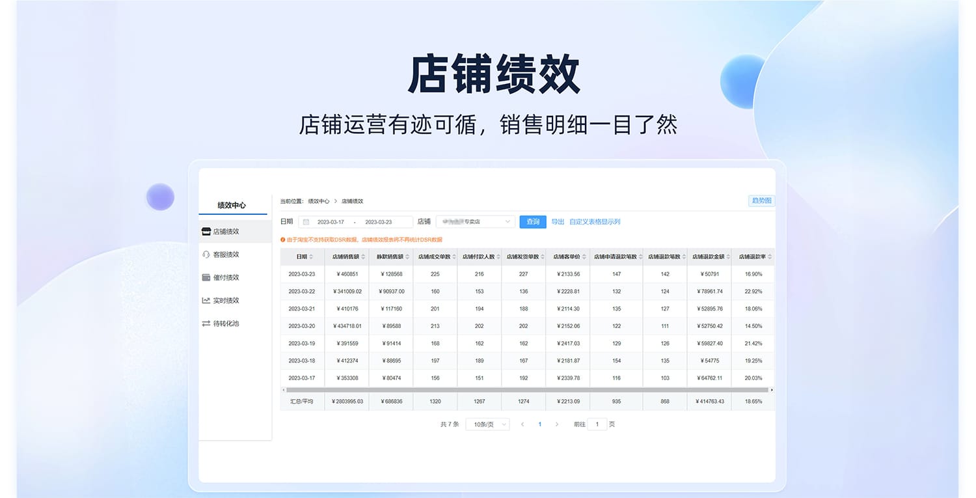976x498 pixels.
Task: Click the blue 查询 query button
Action: [533, 222]
